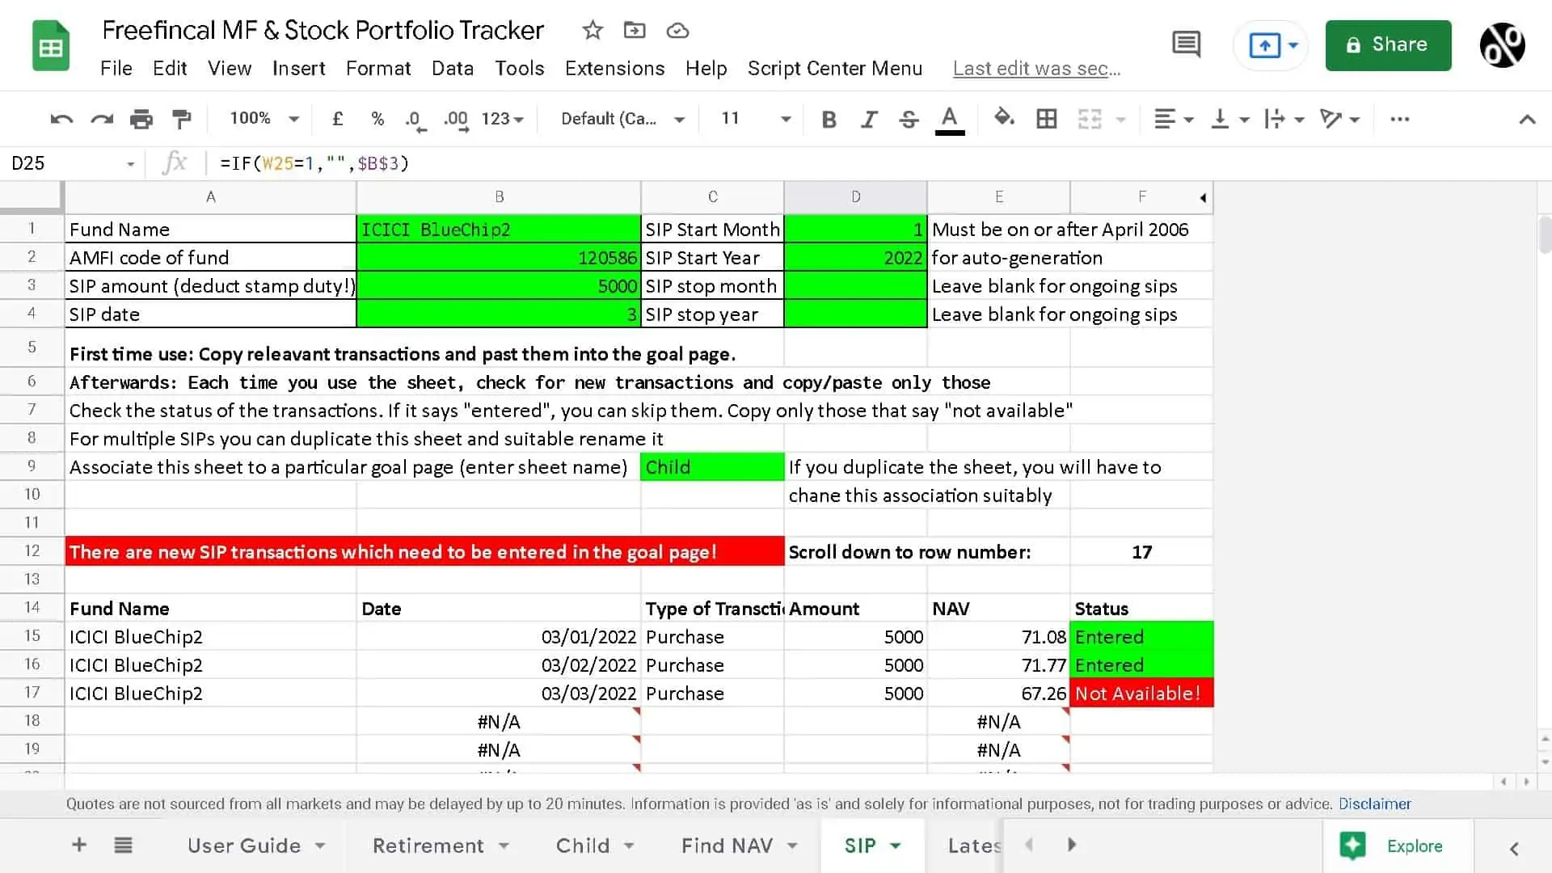The width and height of the screenshot is (1552, 873).
Task: Open the More toolbar options menu
Action: (1400, 120)
